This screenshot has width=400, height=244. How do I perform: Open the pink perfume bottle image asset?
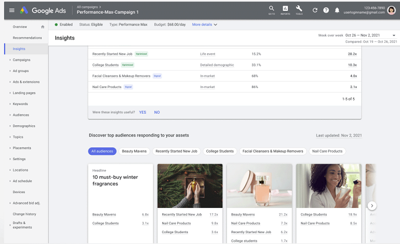point(259,186)
